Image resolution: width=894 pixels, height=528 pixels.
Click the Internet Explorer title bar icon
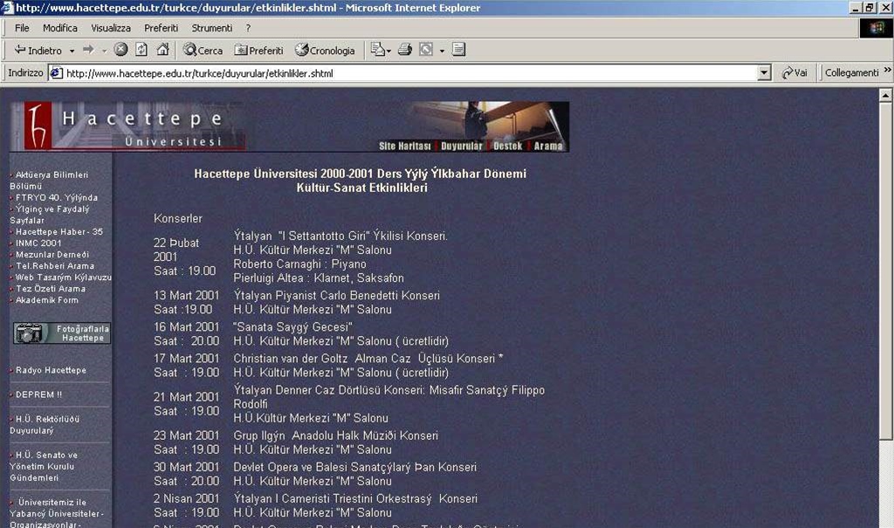[x=7, y=7]
